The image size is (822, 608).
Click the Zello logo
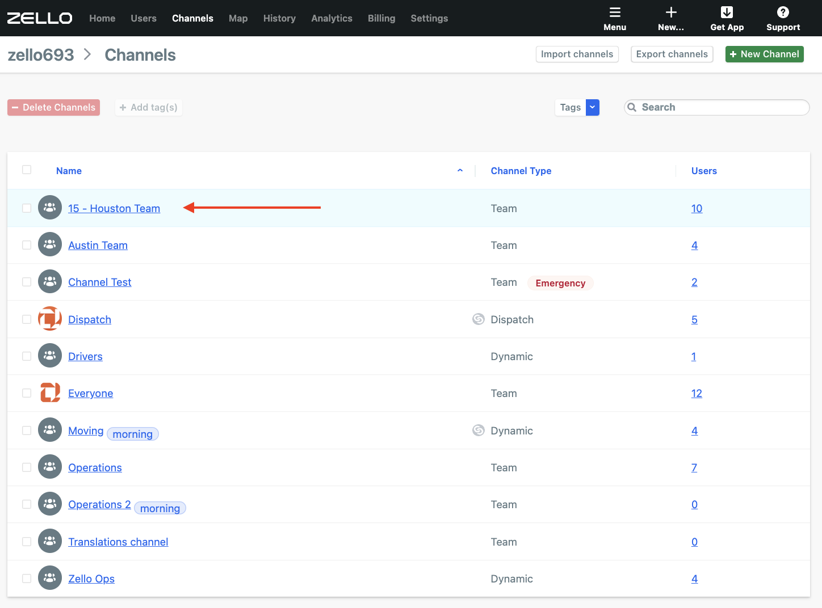click(x=40, y=18)
